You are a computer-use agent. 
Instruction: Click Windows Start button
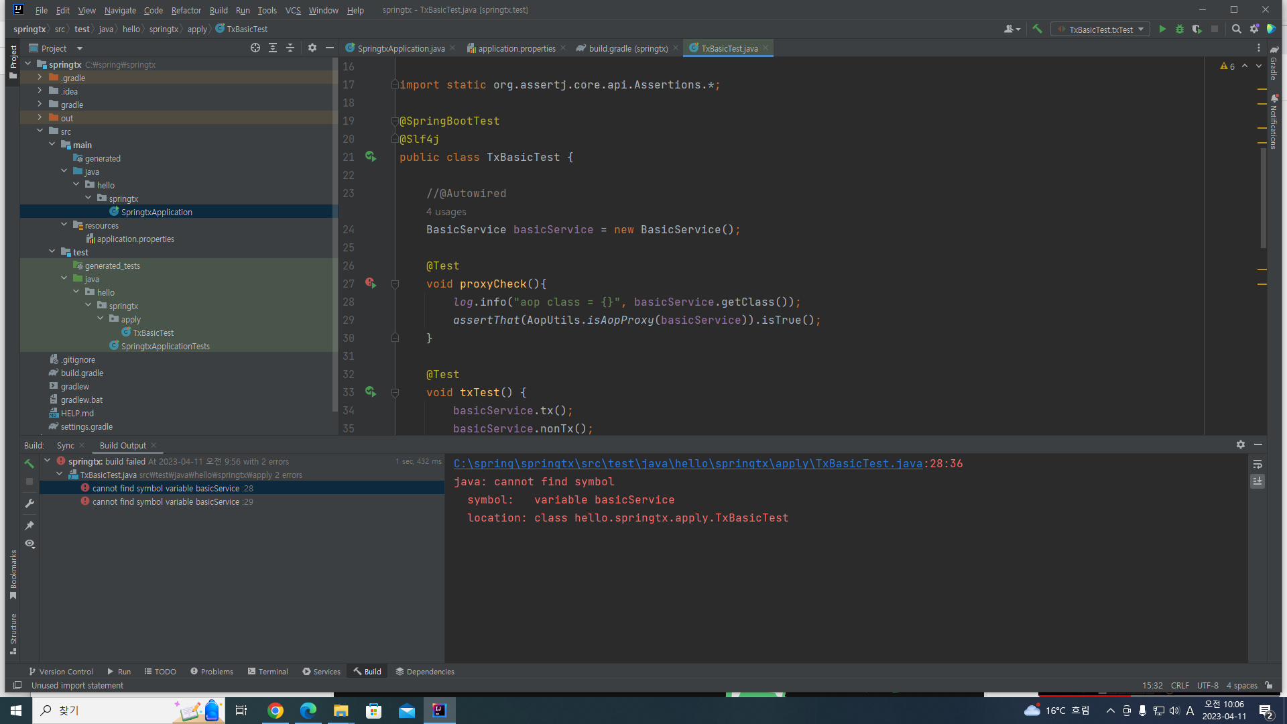click(16, 711)
